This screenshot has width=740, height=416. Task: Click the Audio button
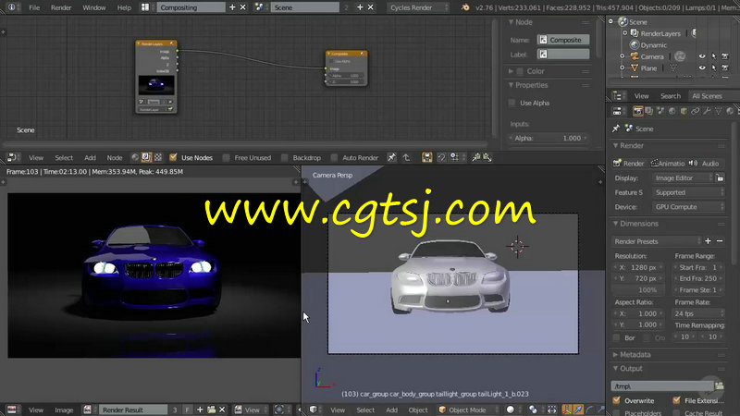[x=706, y=164]
